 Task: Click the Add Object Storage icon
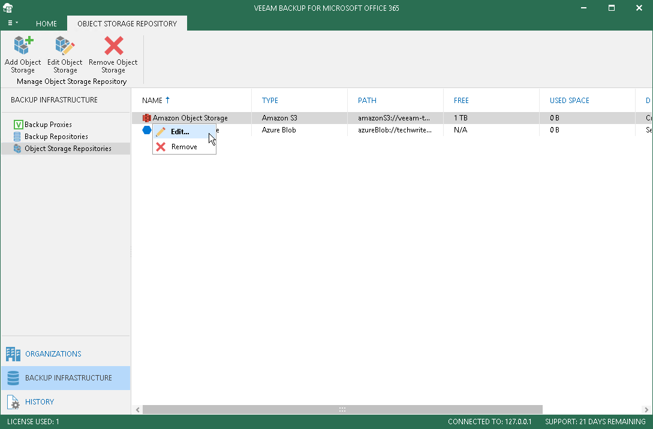[23, 46]
